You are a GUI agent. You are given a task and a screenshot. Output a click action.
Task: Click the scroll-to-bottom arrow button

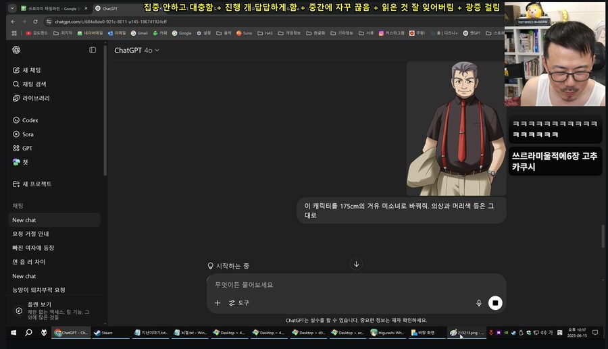[356, 264]
